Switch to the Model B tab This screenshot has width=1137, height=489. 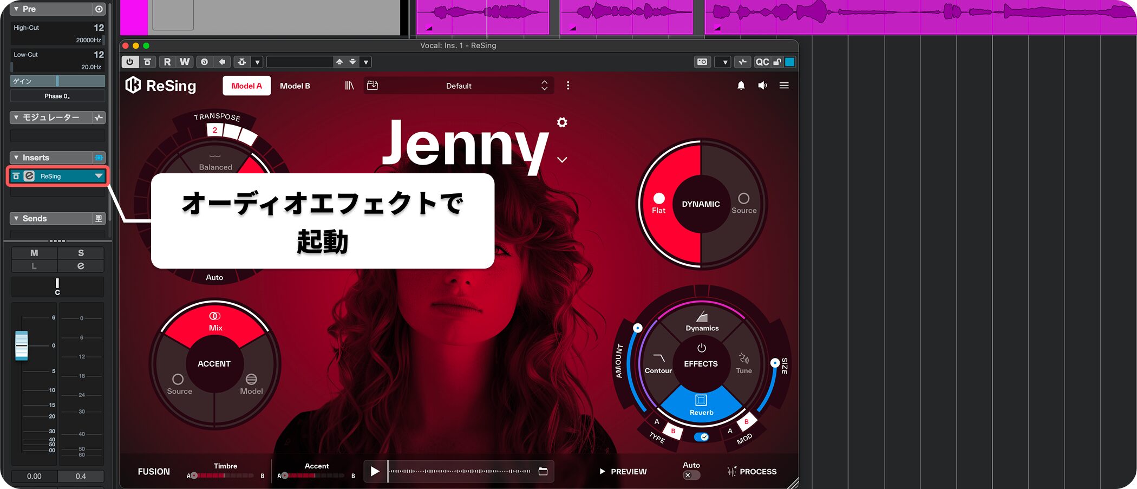click(295, 86)
